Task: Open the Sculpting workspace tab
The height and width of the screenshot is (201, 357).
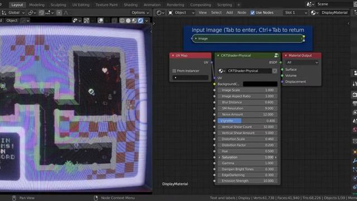Action: click(x=58, y=5)
